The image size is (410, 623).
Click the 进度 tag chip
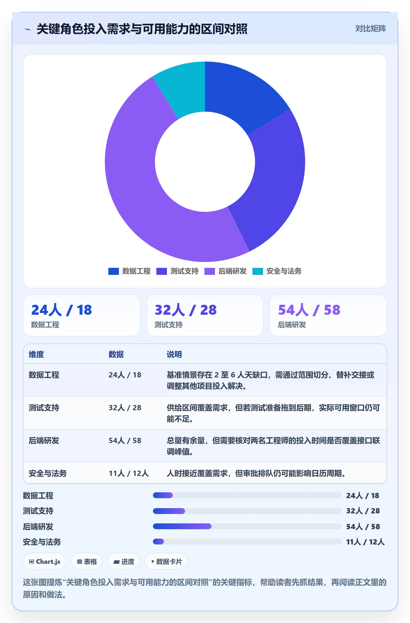tap(124, 561)
